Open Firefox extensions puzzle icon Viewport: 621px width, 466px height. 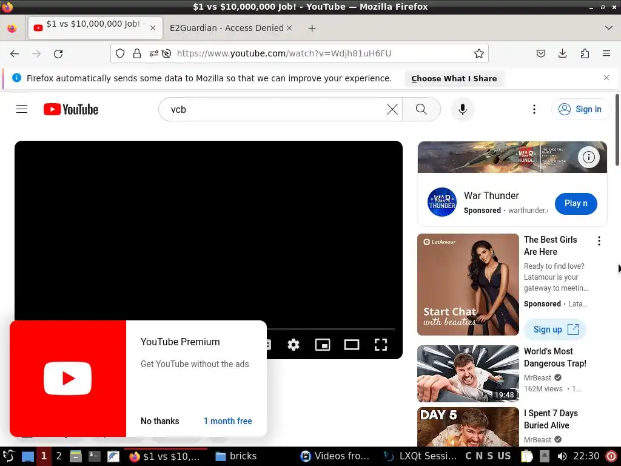coord(585,53)
